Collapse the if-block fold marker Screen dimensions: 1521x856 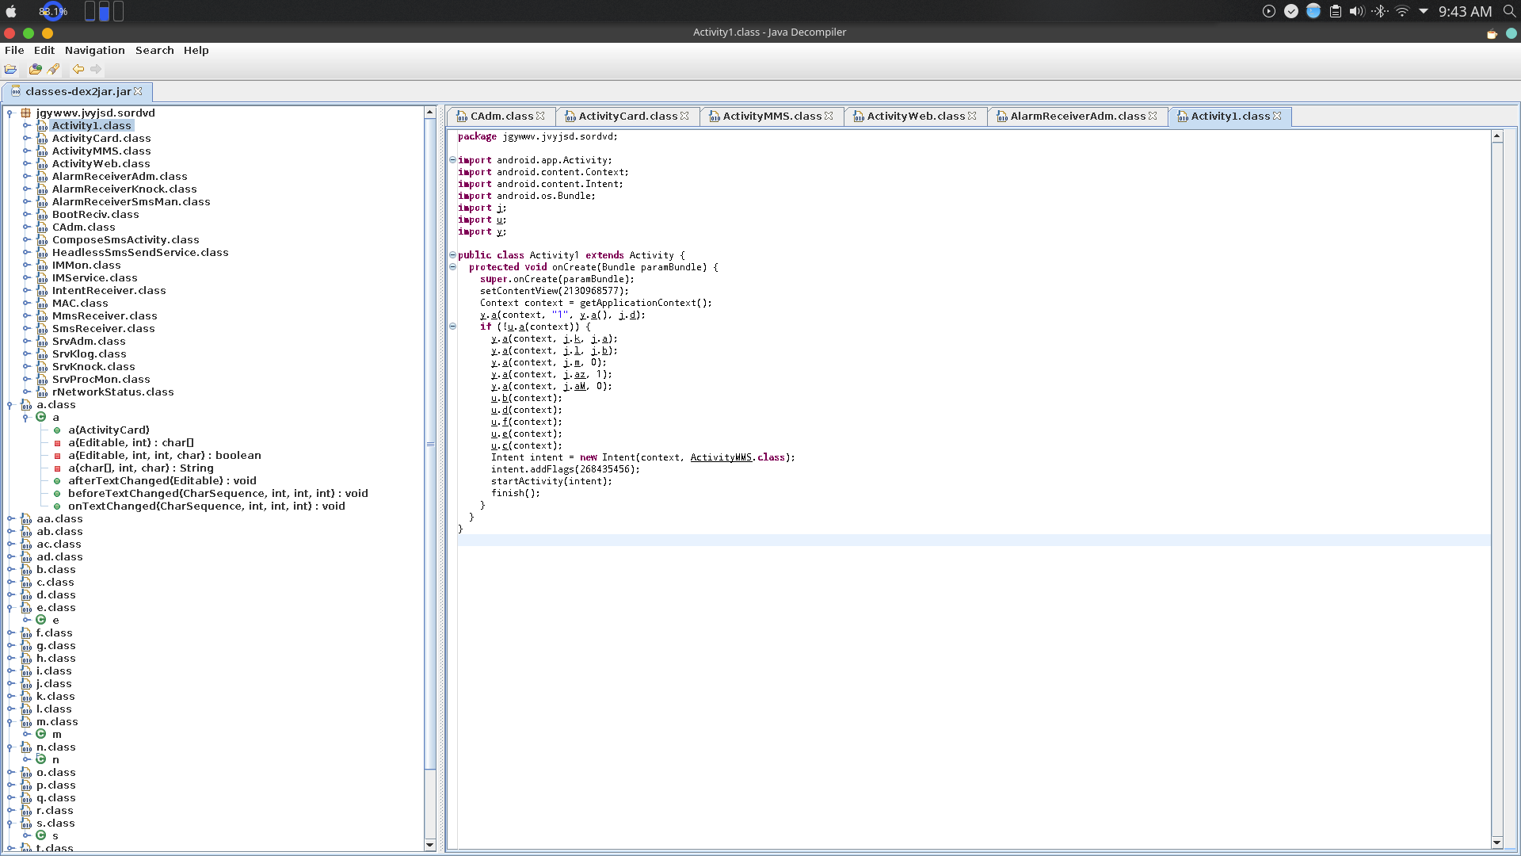453,327
